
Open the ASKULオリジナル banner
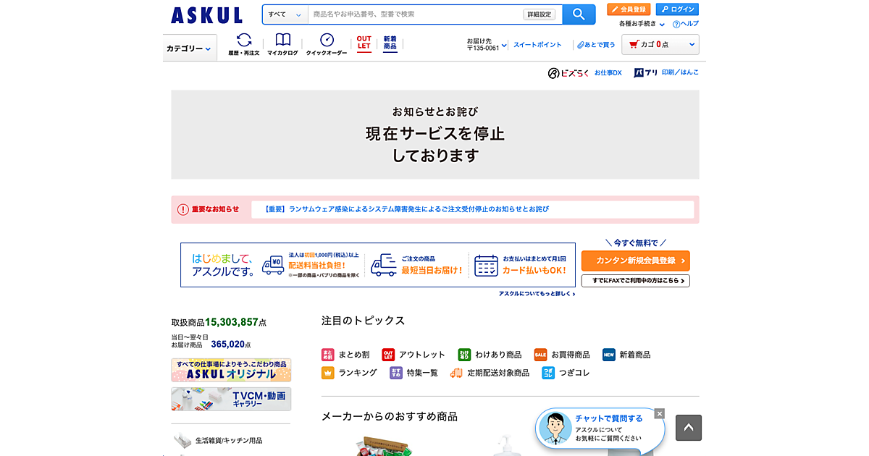point(231,370)
